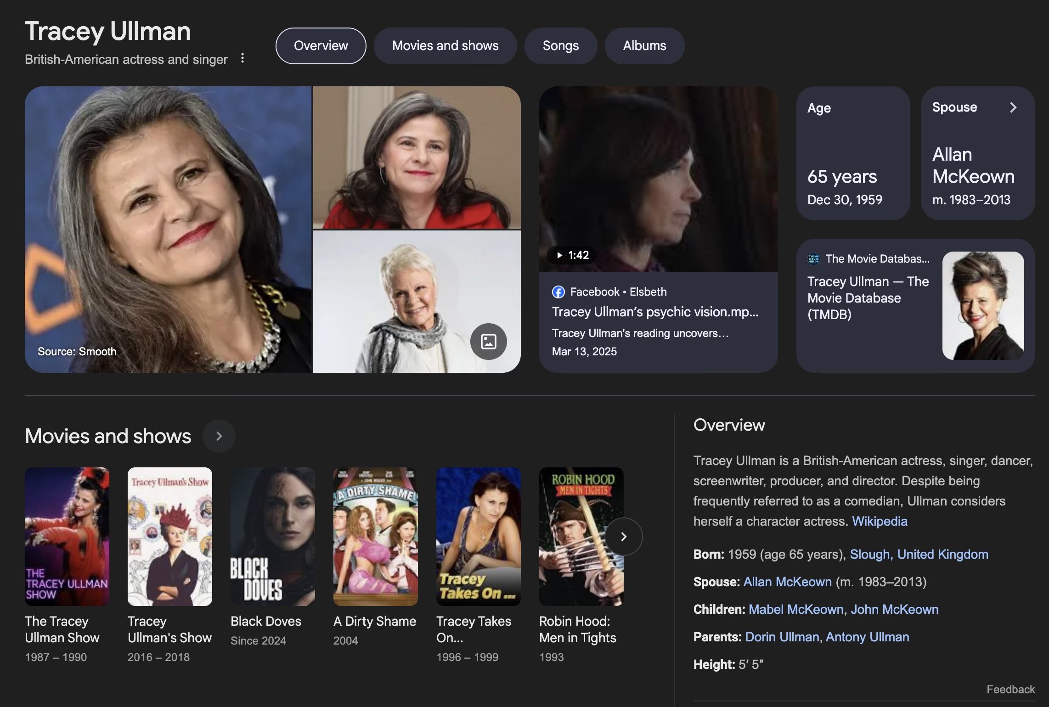The image size is (1049, 707).
Task: Click the Age card showing 65 years
Action: coord(853,153)
